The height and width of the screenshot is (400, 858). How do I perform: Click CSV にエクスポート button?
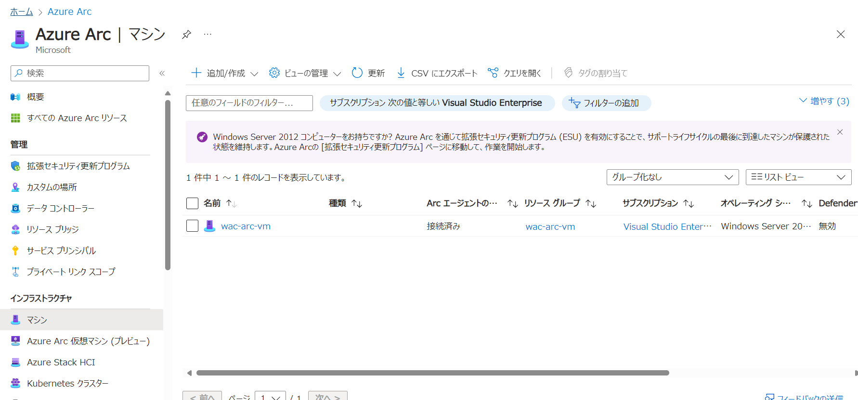pos(437,73)
